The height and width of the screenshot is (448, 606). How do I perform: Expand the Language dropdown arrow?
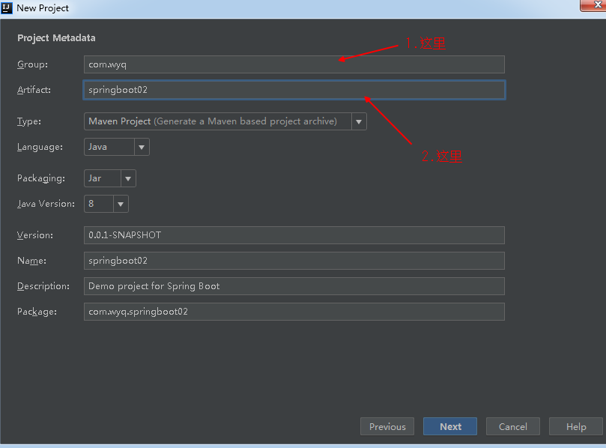click(x=142, y=147)
